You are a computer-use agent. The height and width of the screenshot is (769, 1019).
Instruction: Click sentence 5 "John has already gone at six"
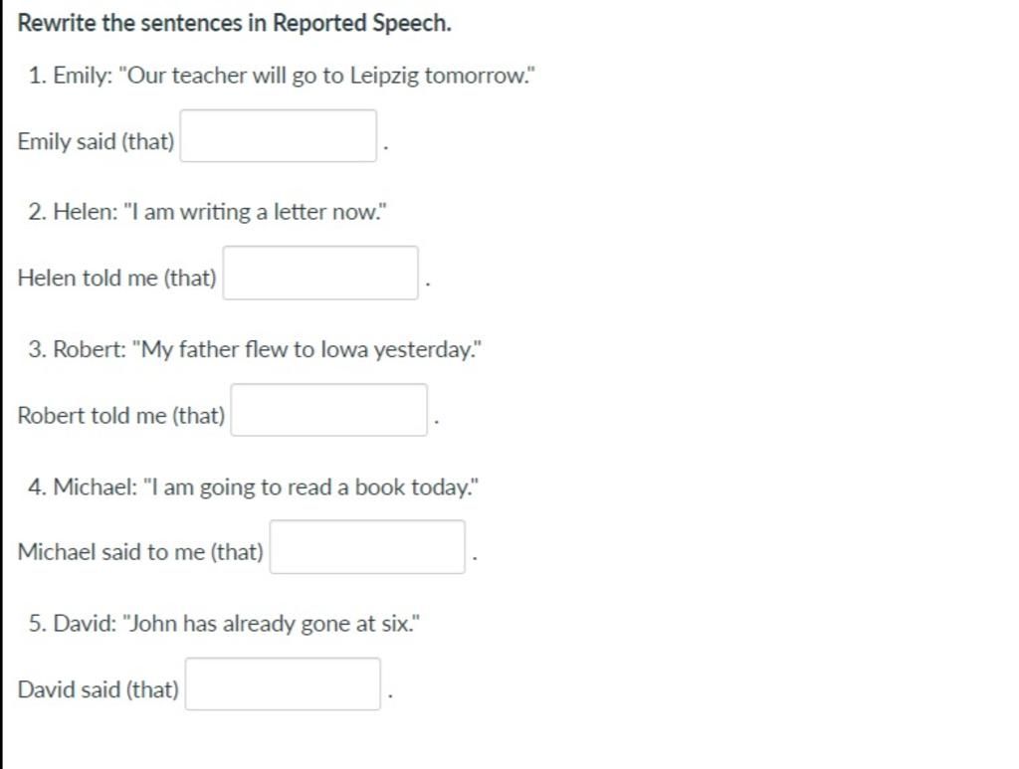click(x=224, y=624)
